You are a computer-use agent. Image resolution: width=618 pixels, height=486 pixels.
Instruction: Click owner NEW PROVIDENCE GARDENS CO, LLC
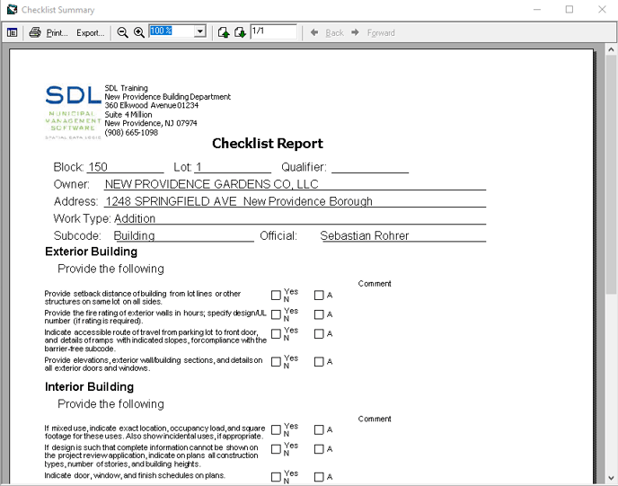click(212, 184)
